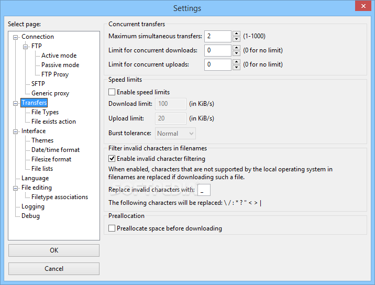Click the Download limit field
The image size is (375, 285).
(x=171, y=104)
